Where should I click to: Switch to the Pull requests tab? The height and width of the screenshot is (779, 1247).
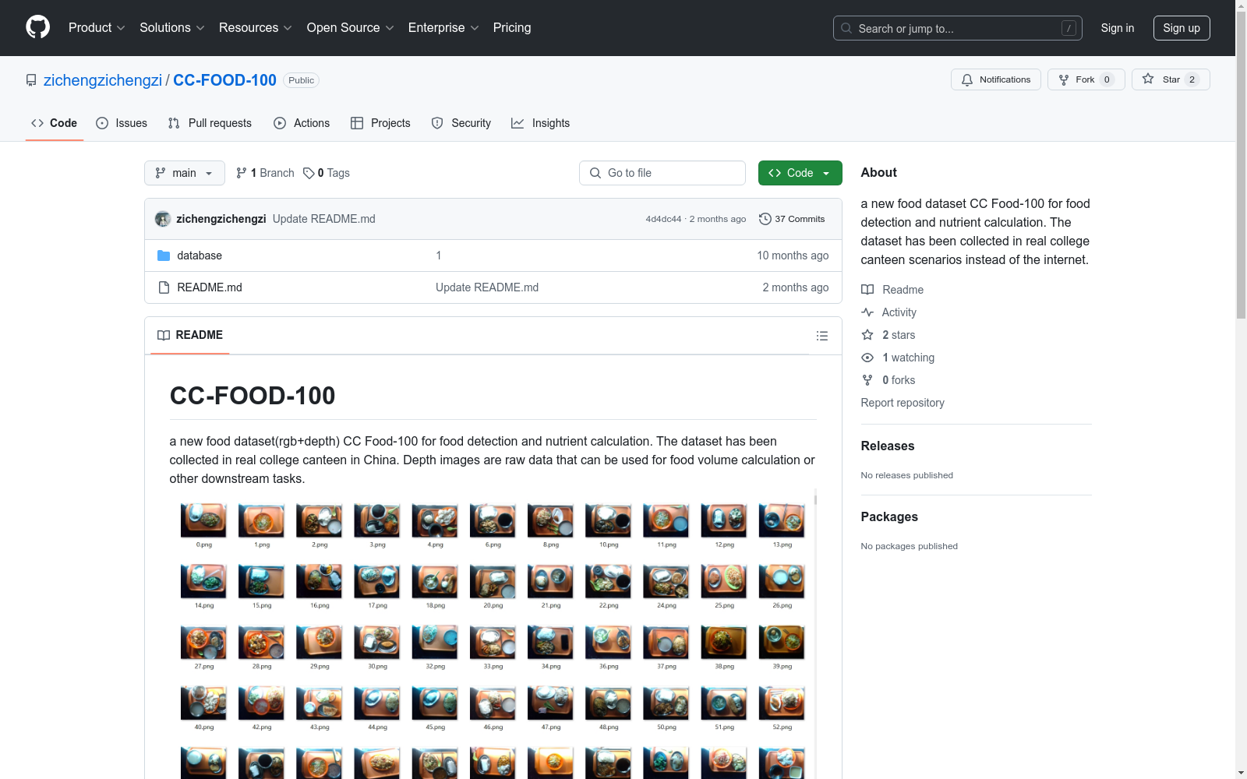(210, 123)
